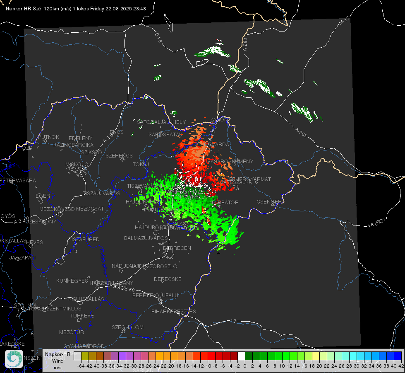Click the CSENGER town label
The width and height of the screenshot is (405, 373).
click(x=269, y=202)
